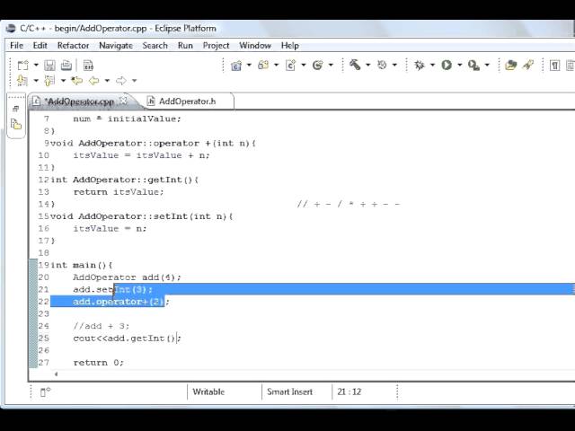Screen dimensions: 575x431
Task: Click the comment '//add + 3;'
Action: 102,326
